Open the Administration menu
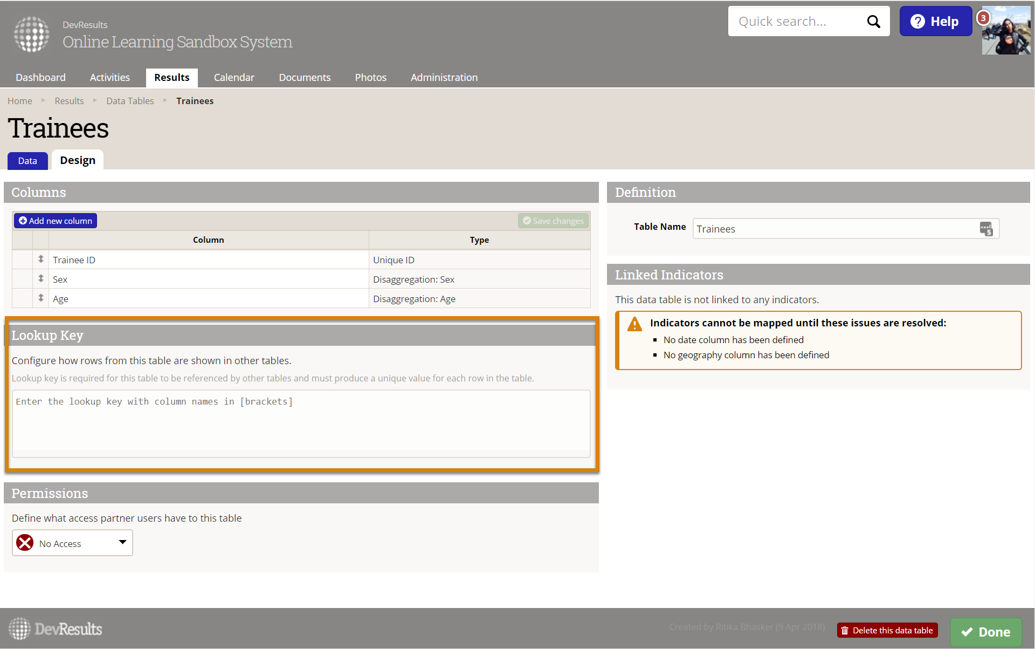This screenshot has width=1035, height=649. [444, 77]
